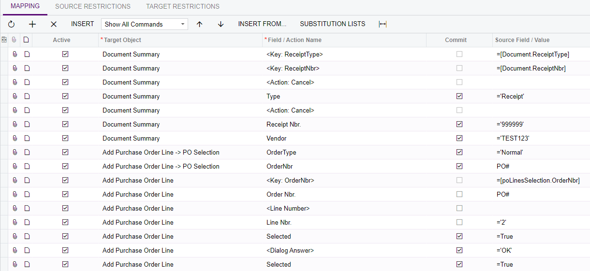Screen dimensions: 590x271
Task: Open note for Dialog Answer row
Action: click(27, 250)
